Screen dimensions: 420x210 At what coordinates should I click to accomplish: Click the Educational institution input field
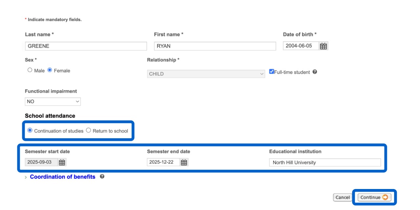point(325,162)
